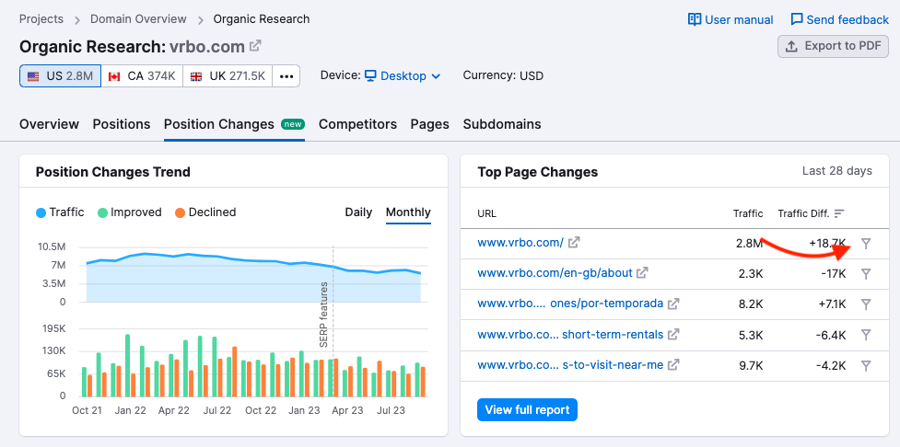This screenshot has width=900, height=447.
Task: Open more countries ellipsis menu
Action: point(286,76)
